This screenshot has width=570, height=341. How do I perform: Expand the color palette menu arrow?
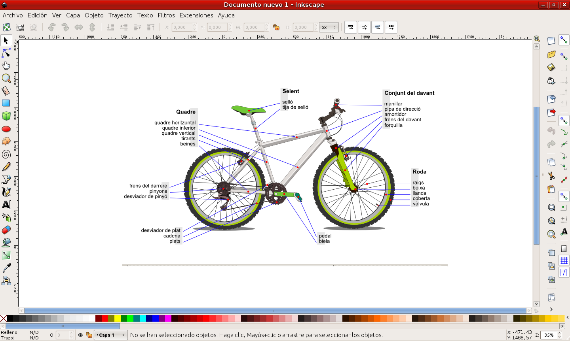tap(567, 318)
